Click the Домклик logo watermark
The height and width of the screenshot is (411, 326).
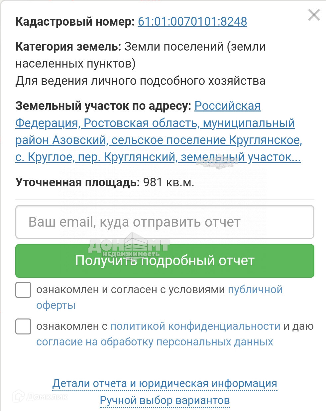point(40,396)
